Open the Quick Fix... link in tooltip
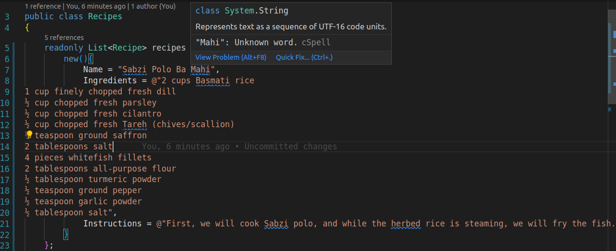The image size is (616, 251). pos(304,57)
